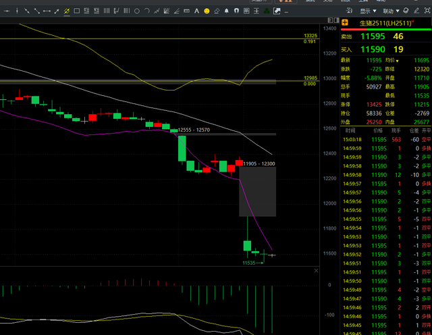Select the arc drawing tool

tap(147, 11)
